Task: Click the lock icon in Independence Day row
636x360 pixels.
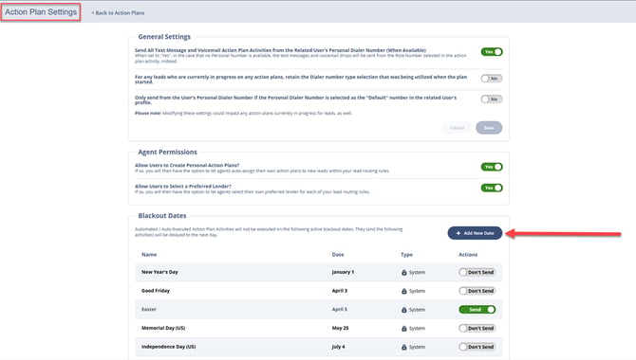Action: [x=404, y=347]
